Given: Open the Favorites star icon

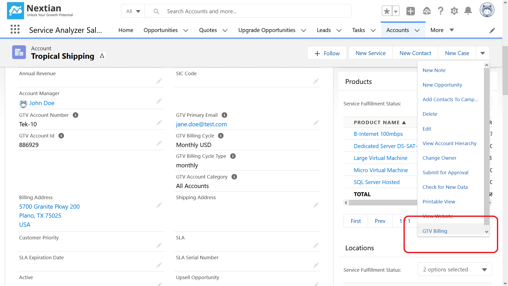Looking at the screenshot, I should pos(387,11).
